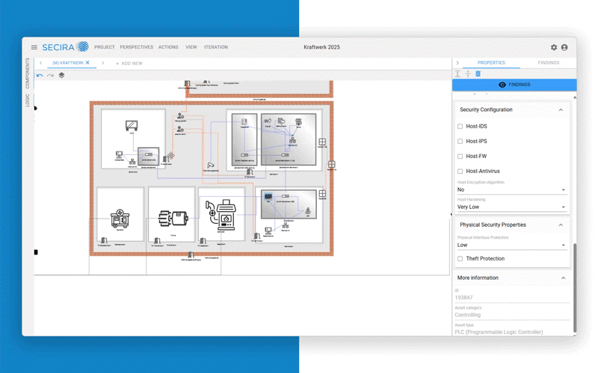The width and height of the screenshot is (598, 373).
Task: Close the (M) KRAFTWERK tab
Action: coord(87,63)
